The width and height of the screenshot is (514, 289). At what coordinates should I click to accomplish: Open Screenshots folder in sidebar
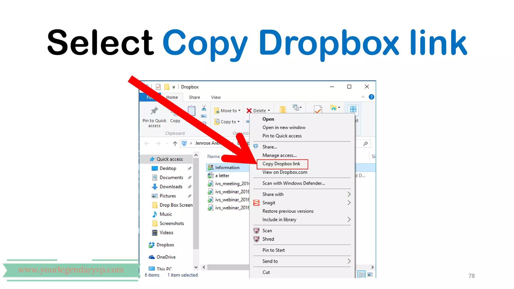click(x=172, y=224)
